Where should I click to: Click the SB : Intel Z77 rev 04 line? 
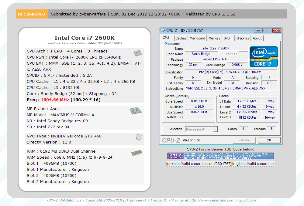pyautogui.click(x=48, y=127)
